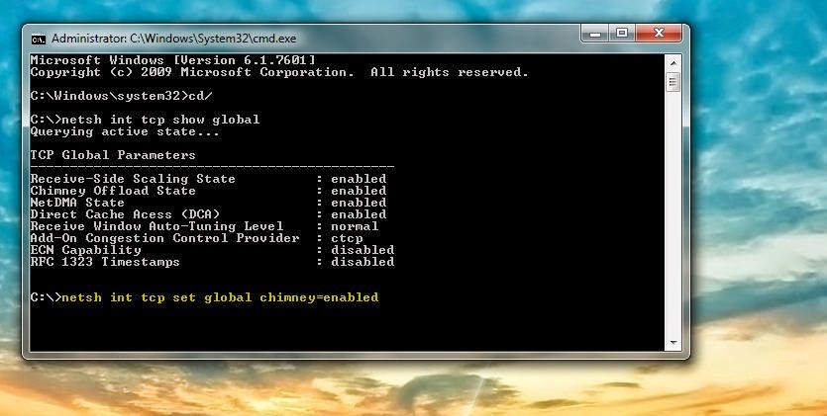827x416 pixels.
Task: Click the 'ECN Capability' row
Action: (212, 250)
